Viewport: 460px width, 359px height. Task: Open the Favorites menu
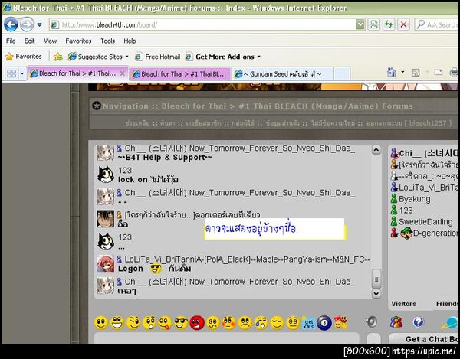[78, 41]
